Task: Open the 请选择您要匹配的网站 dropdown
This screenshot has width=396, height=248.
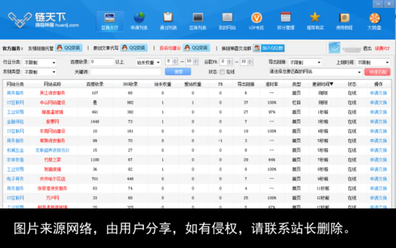Action: pyautogui.click(x=315, y=72)
